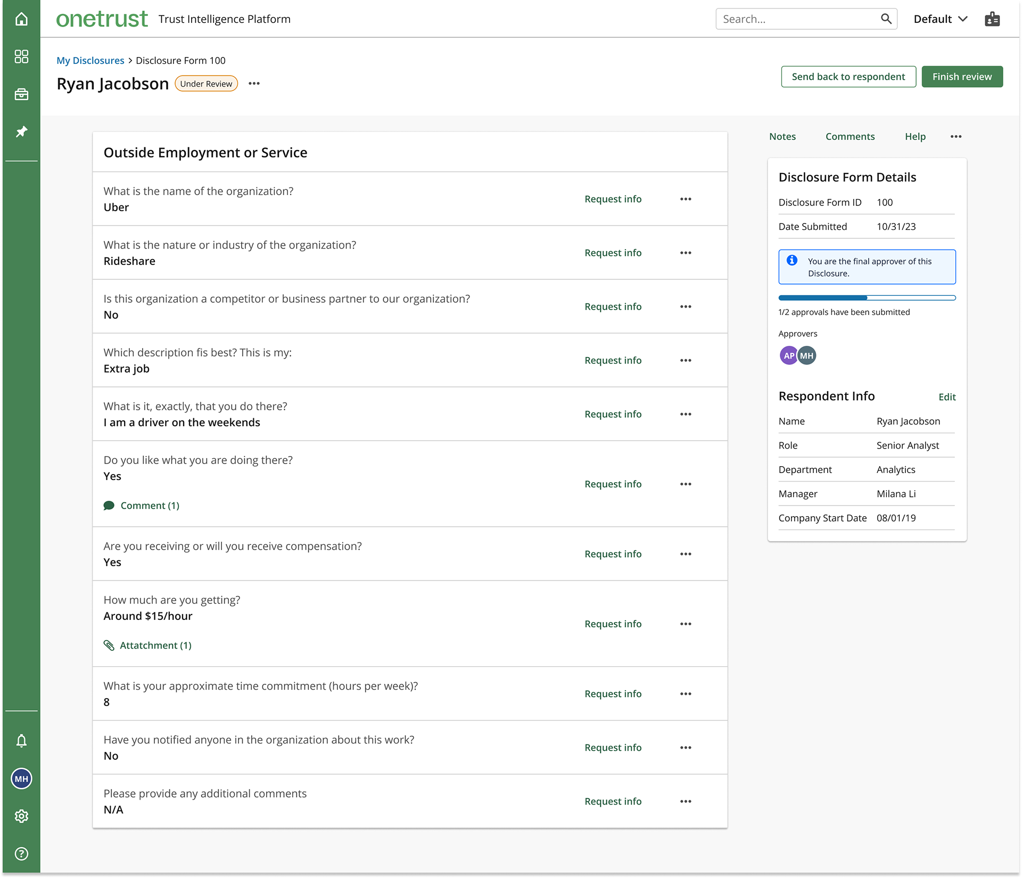Screen dimensions: 1022x878
Task: Click the approvals progress bar
Action: point(867,298)
